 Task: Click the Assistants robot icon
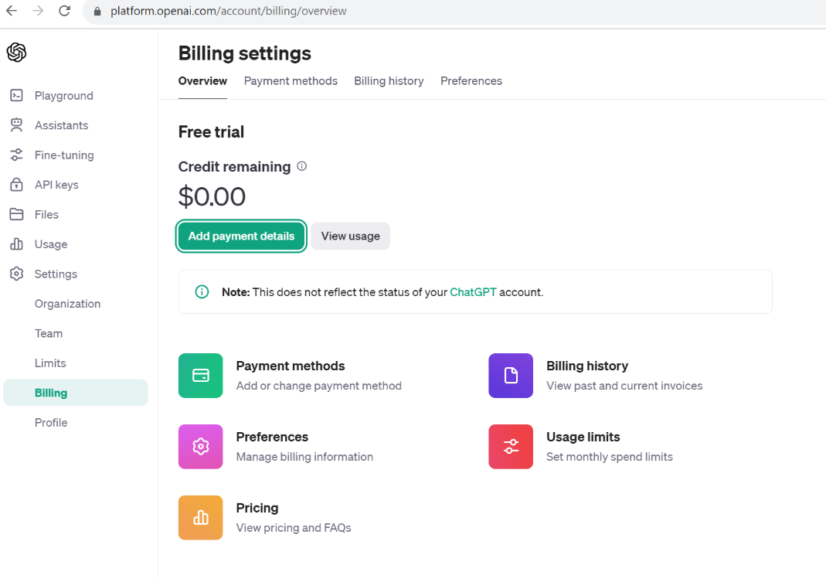[16, 125]
